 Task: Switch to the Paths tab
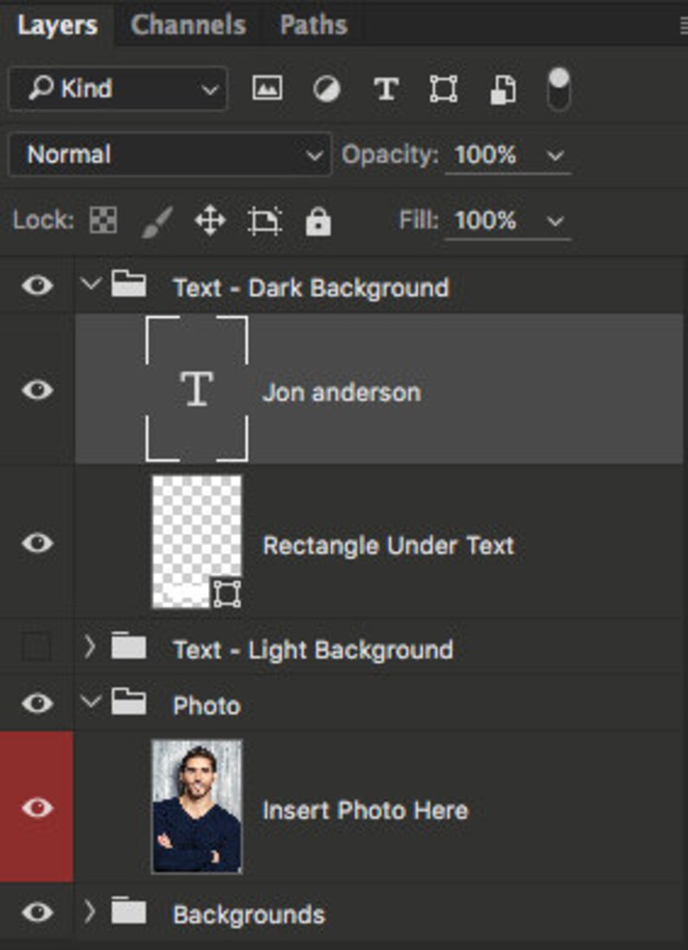pyautogui.click(x=314, y=25)
